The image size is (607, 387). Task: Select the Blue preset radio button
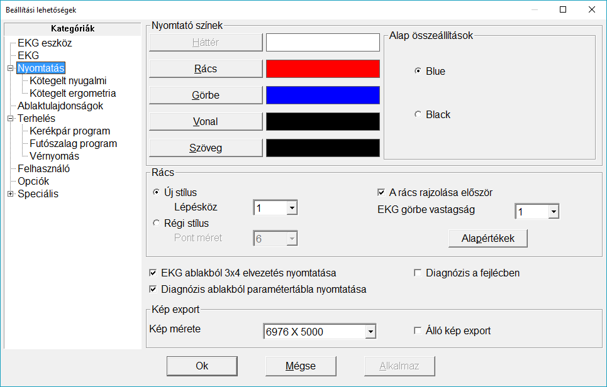point(418,71)
